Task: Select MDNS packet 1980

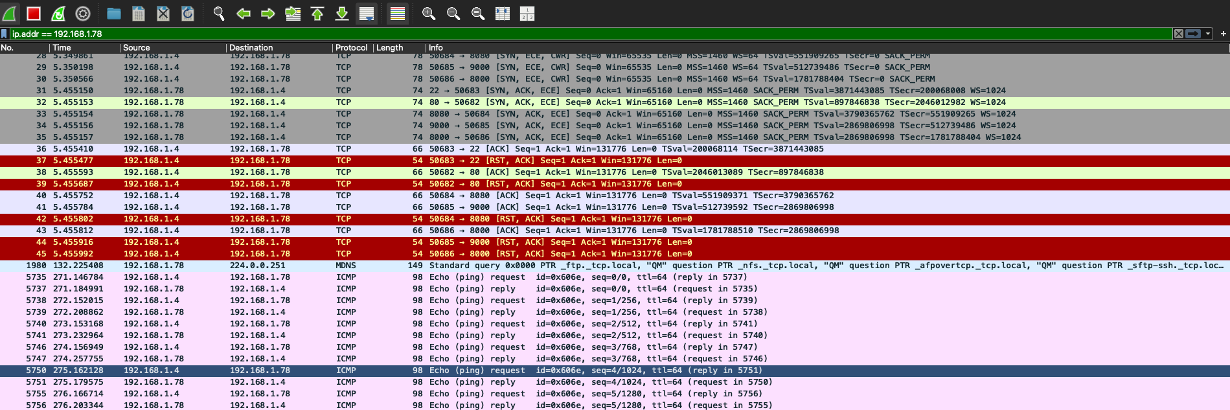Action: [615, 266]
